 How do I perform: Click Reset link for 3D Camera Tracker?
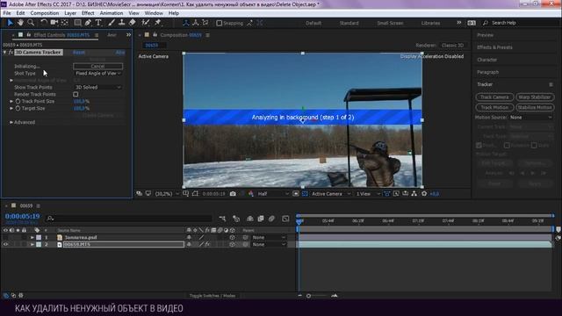[x=79, y=53]
